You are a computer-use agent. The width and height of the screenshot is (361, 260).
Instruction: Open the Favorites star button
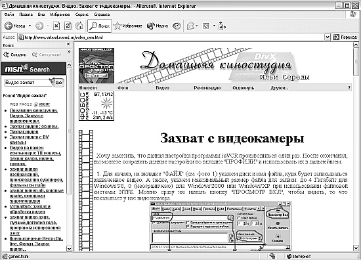click(128, 26)
